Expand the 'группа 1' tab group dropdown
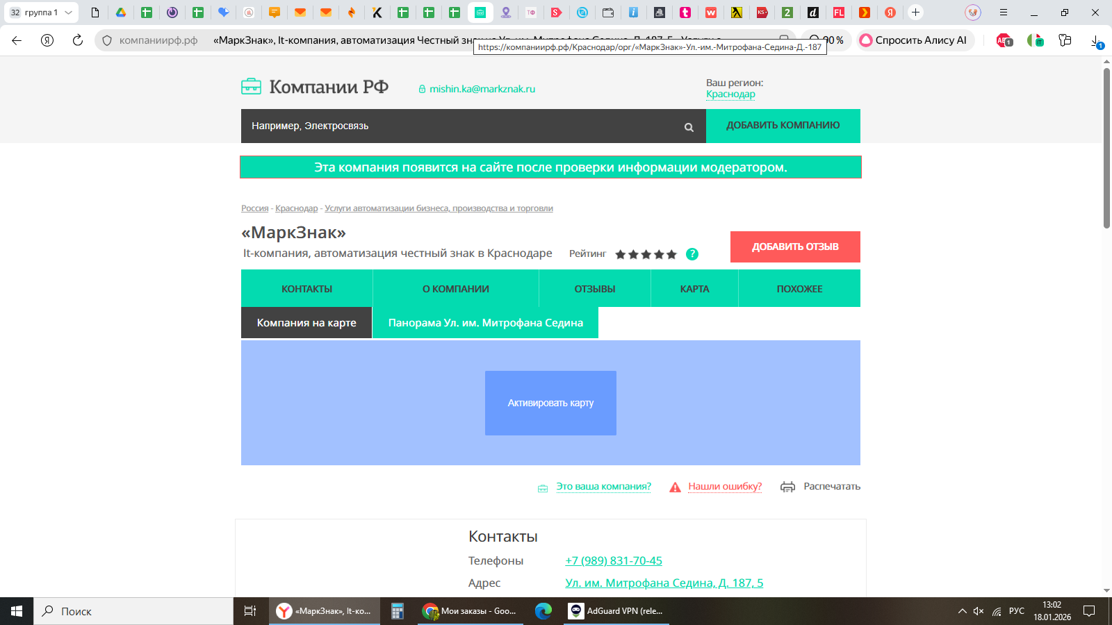 click(68, 12)
